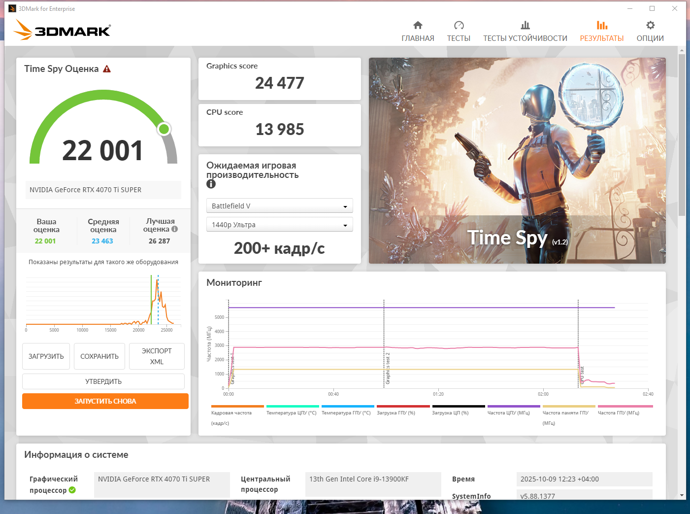Toggle the Частота памяти ГПУ legend series
The width and height of the screenshot is (690, 514).
coord(569,414)
